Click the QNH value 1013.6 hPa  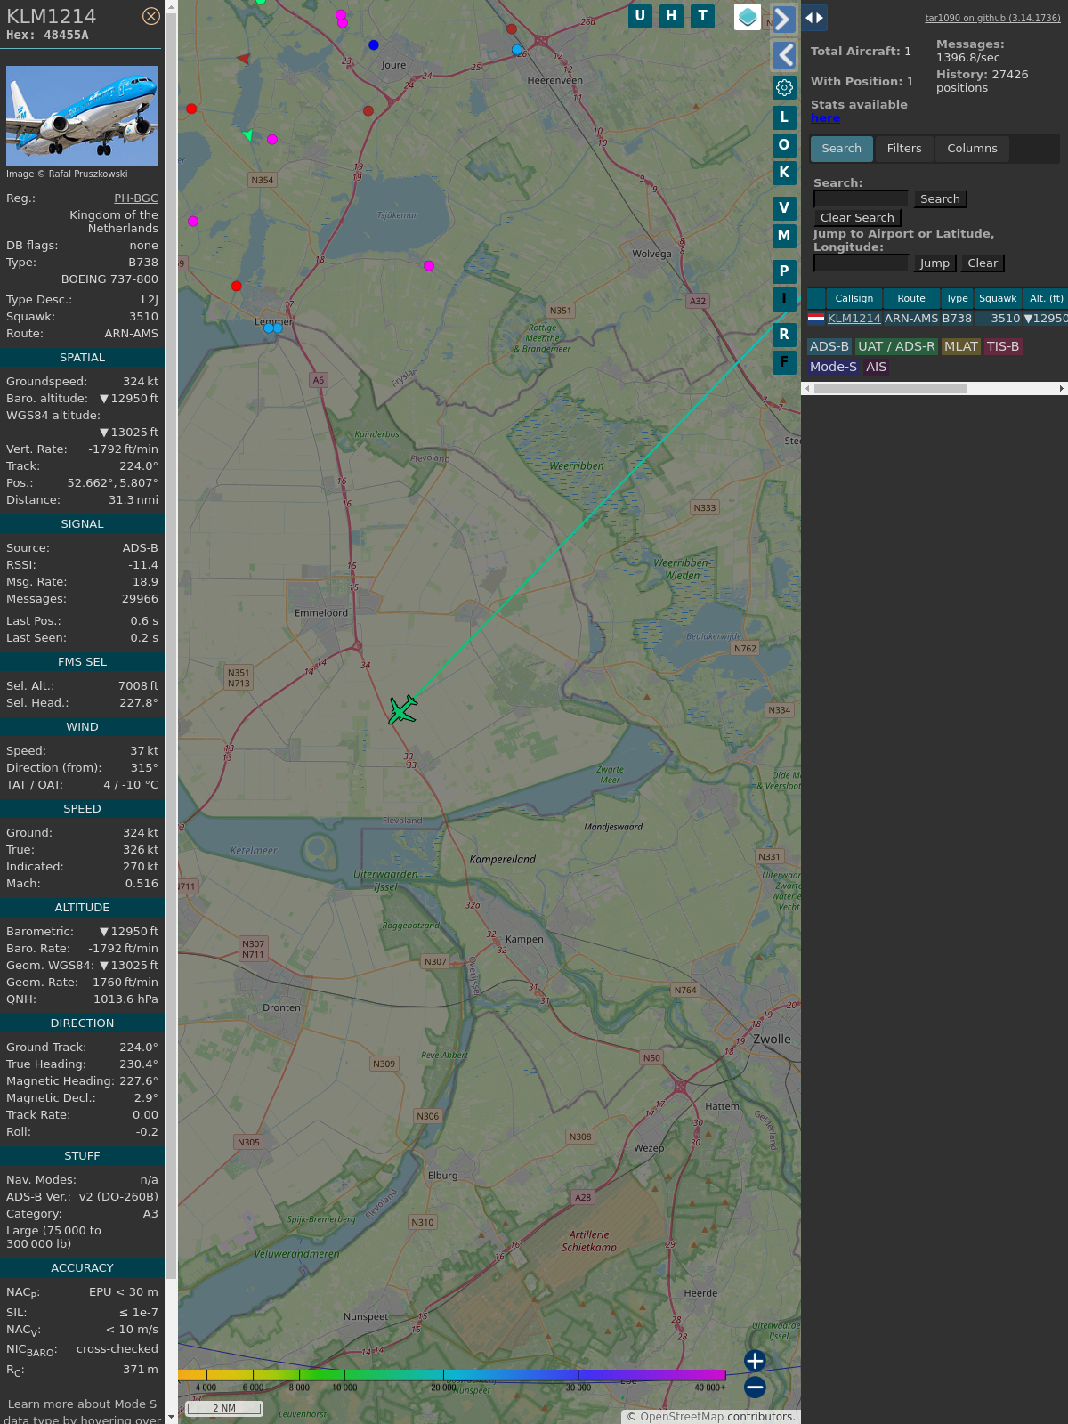click(x=125, y=999)
